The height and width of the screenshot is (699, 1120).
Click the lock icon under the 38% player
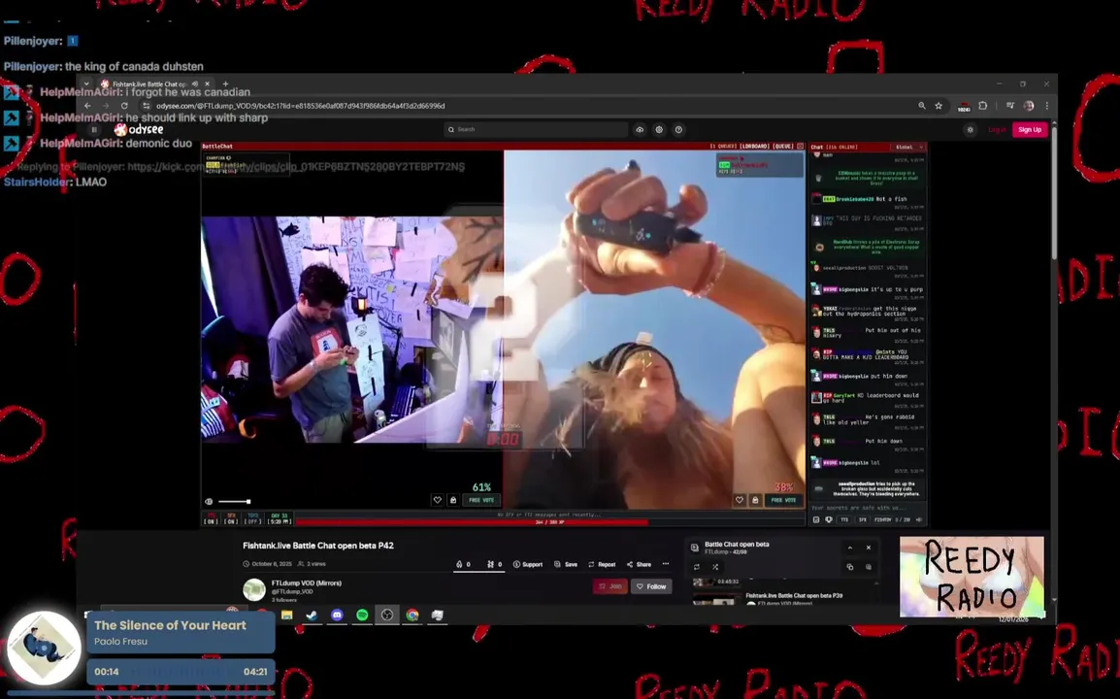coord(755,500)
